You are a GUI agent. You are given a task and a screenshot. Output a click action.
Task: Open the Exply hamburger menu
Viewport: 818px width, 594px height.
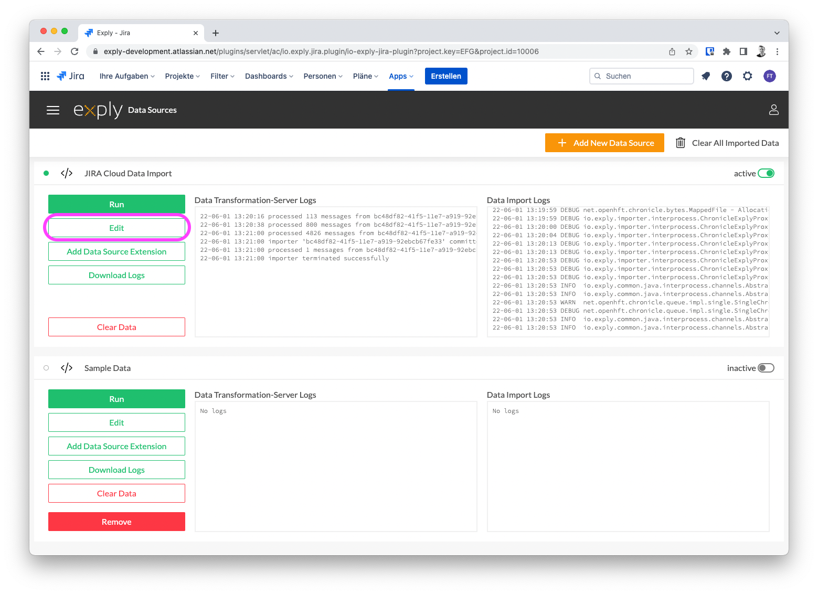(x=53, y=110)
